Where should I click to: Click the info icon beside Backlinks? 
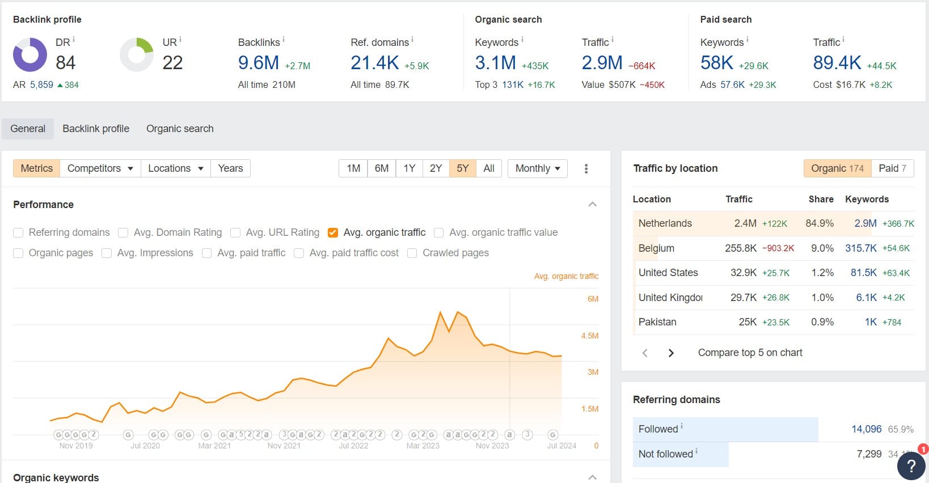click(x=284, y=40)
